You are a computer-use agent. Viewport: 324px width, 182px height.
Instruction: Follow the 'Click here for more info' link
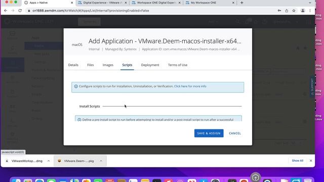coord(190,86)
